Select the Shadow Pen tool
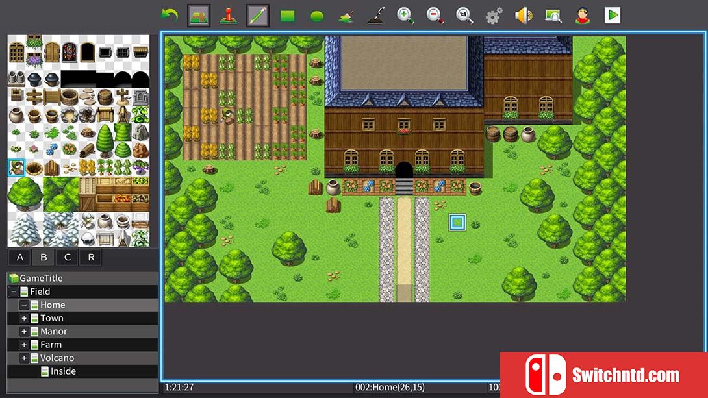This screenshot has width=708, height=398. pyautogui.click(x=375, y=16)
